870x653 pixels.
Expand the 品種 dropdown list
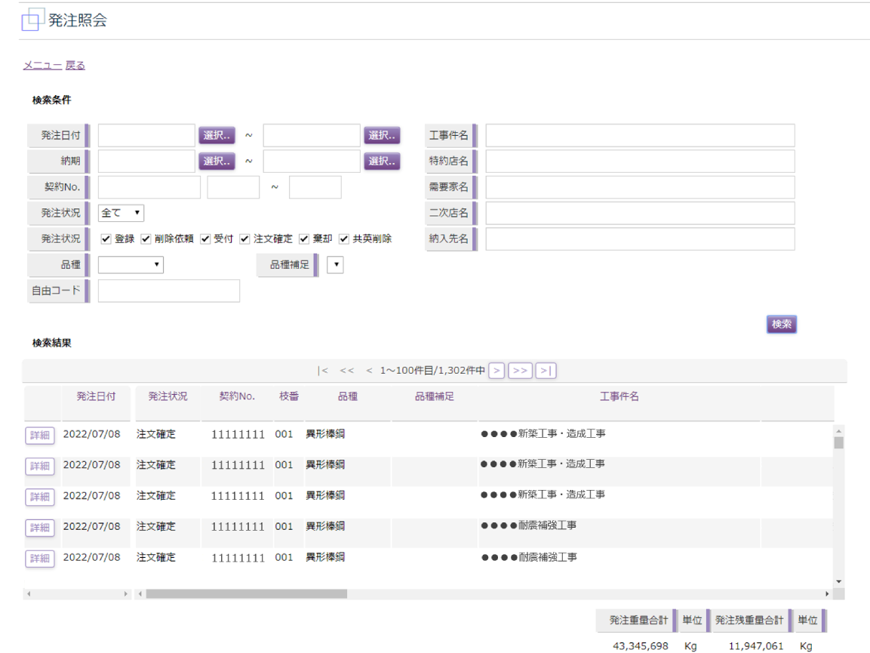click(131, 265)
